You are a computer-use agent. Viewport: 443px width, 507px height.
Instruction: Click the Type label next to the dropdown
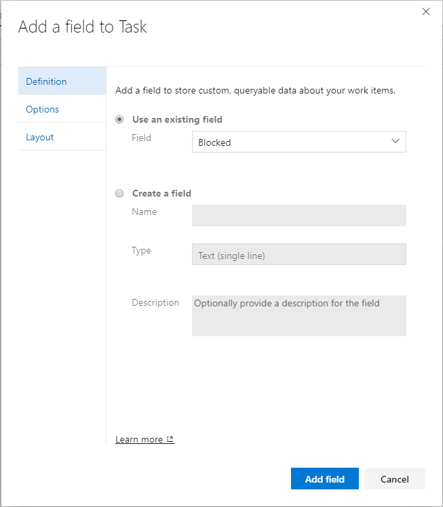point(141,250)
